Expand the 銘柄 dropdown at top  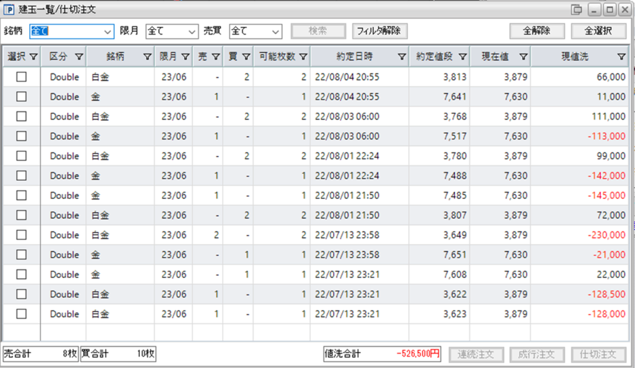click(107, 32)
